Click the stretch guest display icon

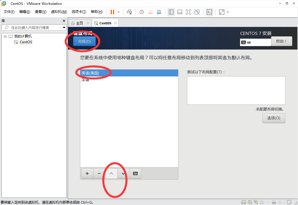[x=222, y=12]
